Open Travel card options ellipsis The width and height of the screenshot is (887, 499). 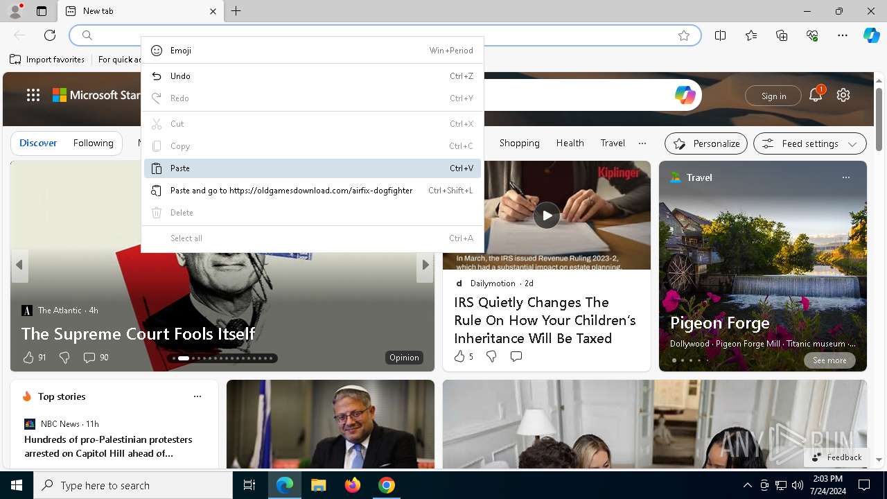(845, 177)
